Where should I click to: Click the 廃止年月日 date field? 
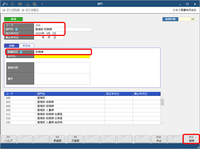pyautogui.click(x=49, y=37)
